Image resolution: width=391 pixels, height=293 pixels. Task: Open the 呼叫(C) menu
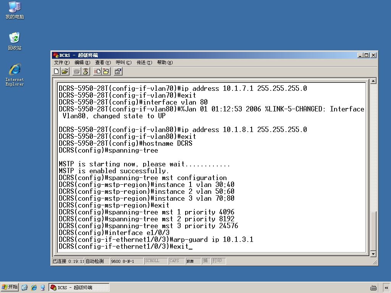point(123,63)
